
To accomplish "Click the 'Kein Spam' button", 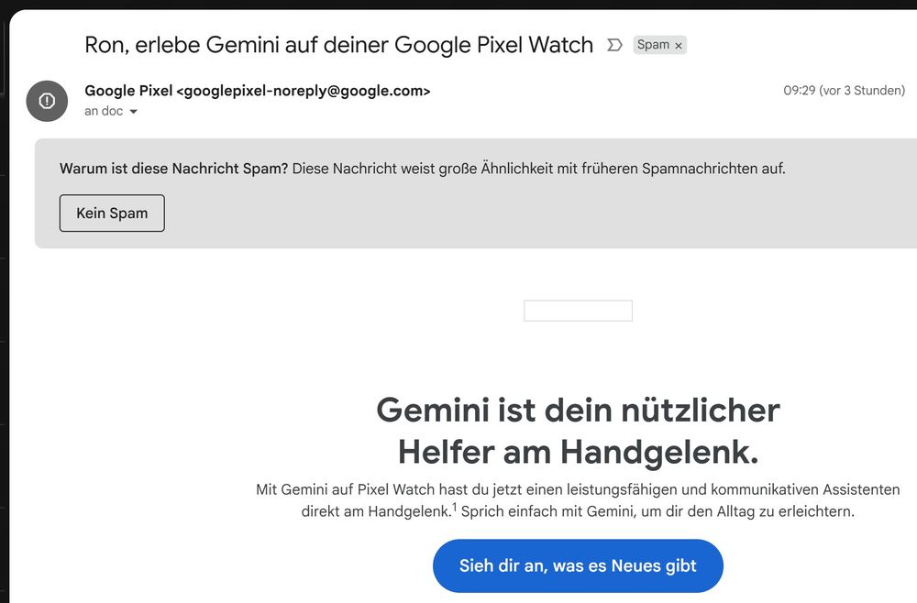I will 112,214.
